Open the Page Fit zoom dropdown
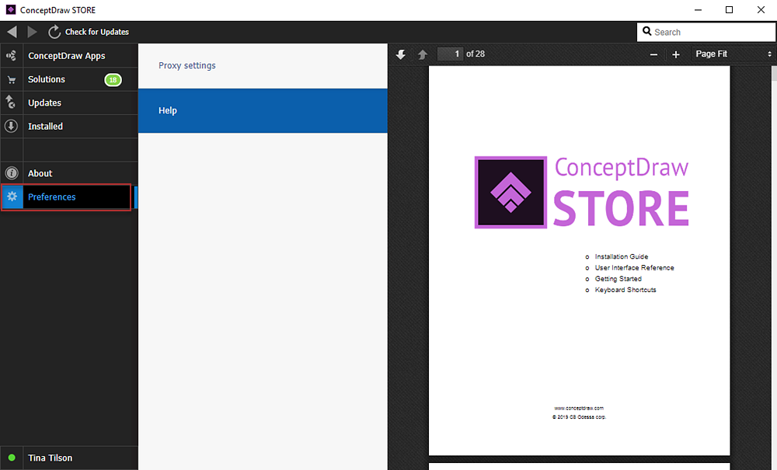 [x=733, y=54]
